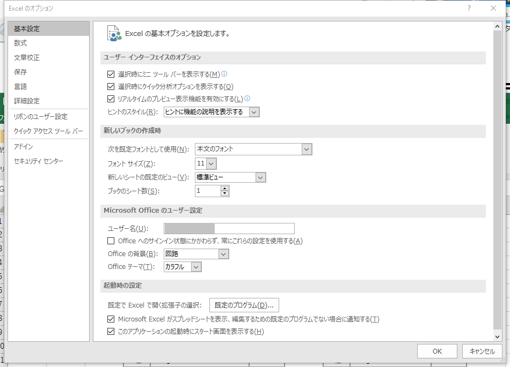Select 文章校正 category

click(x=48, y=57)
